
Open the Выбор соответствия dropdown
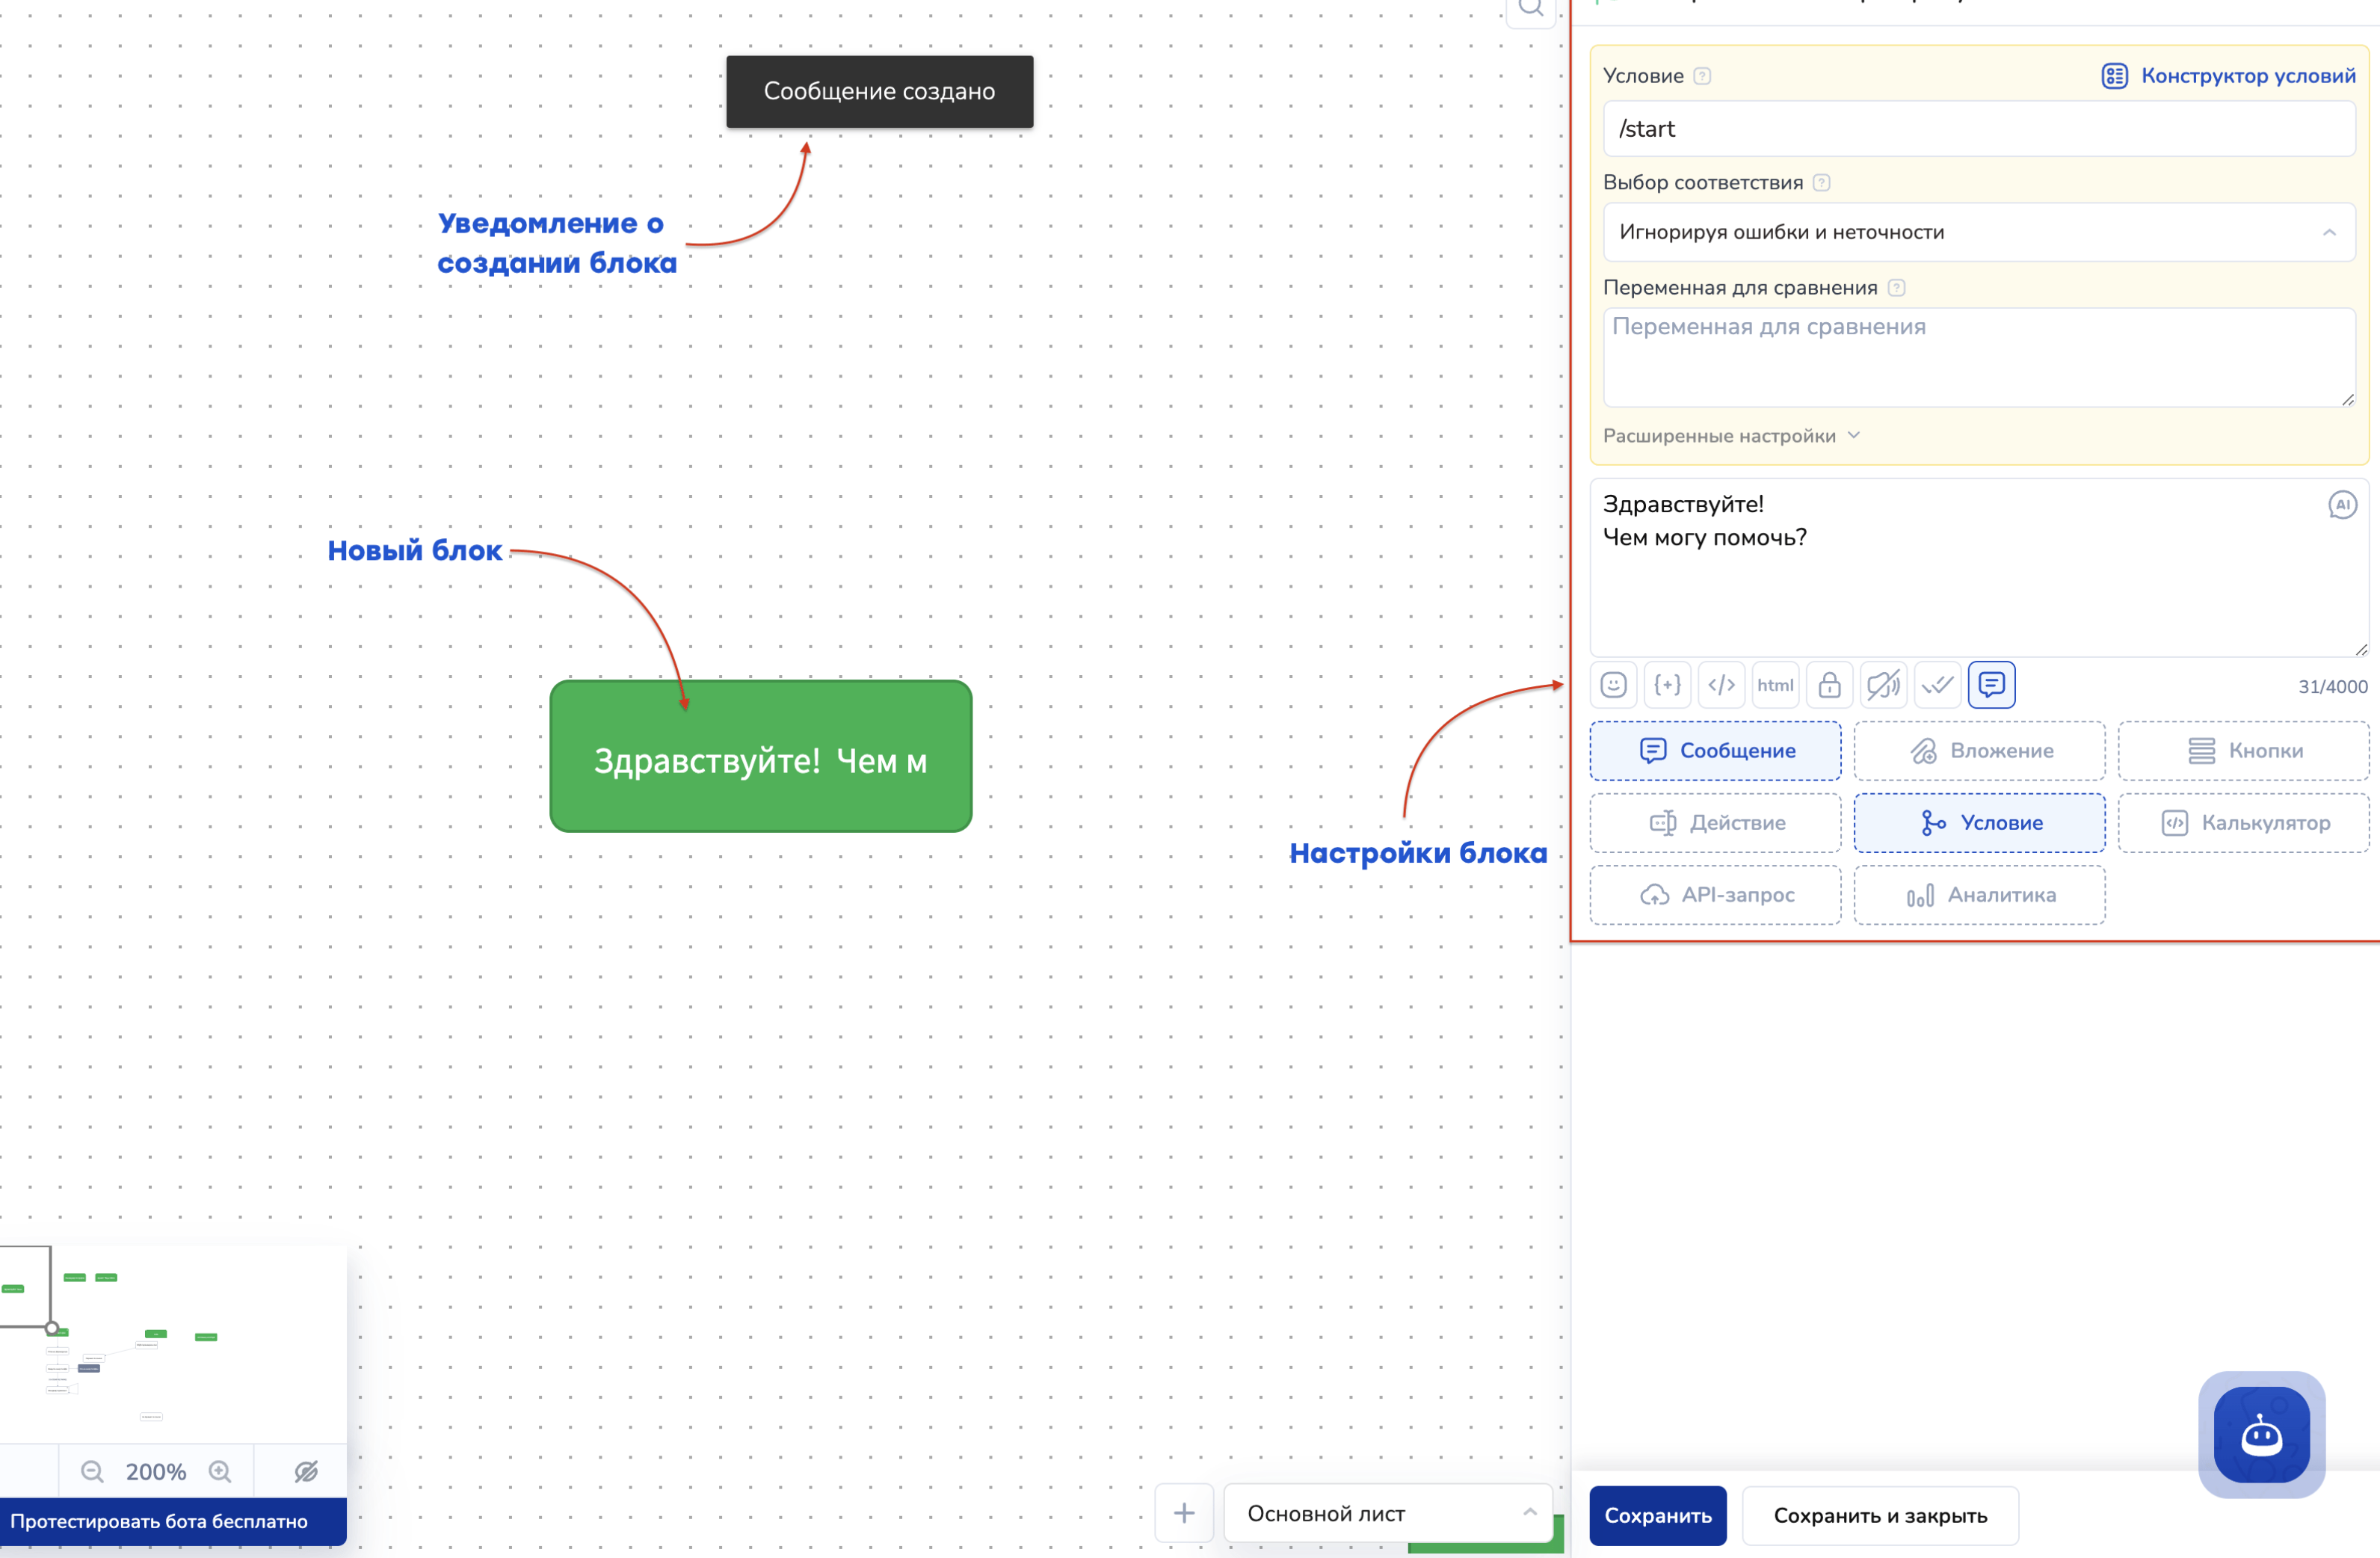coord(1978,232)
